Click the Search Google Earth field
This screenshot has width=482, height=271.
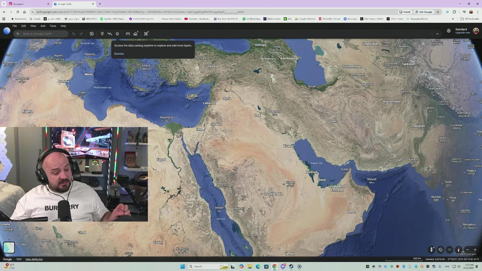tap(41, 34)
